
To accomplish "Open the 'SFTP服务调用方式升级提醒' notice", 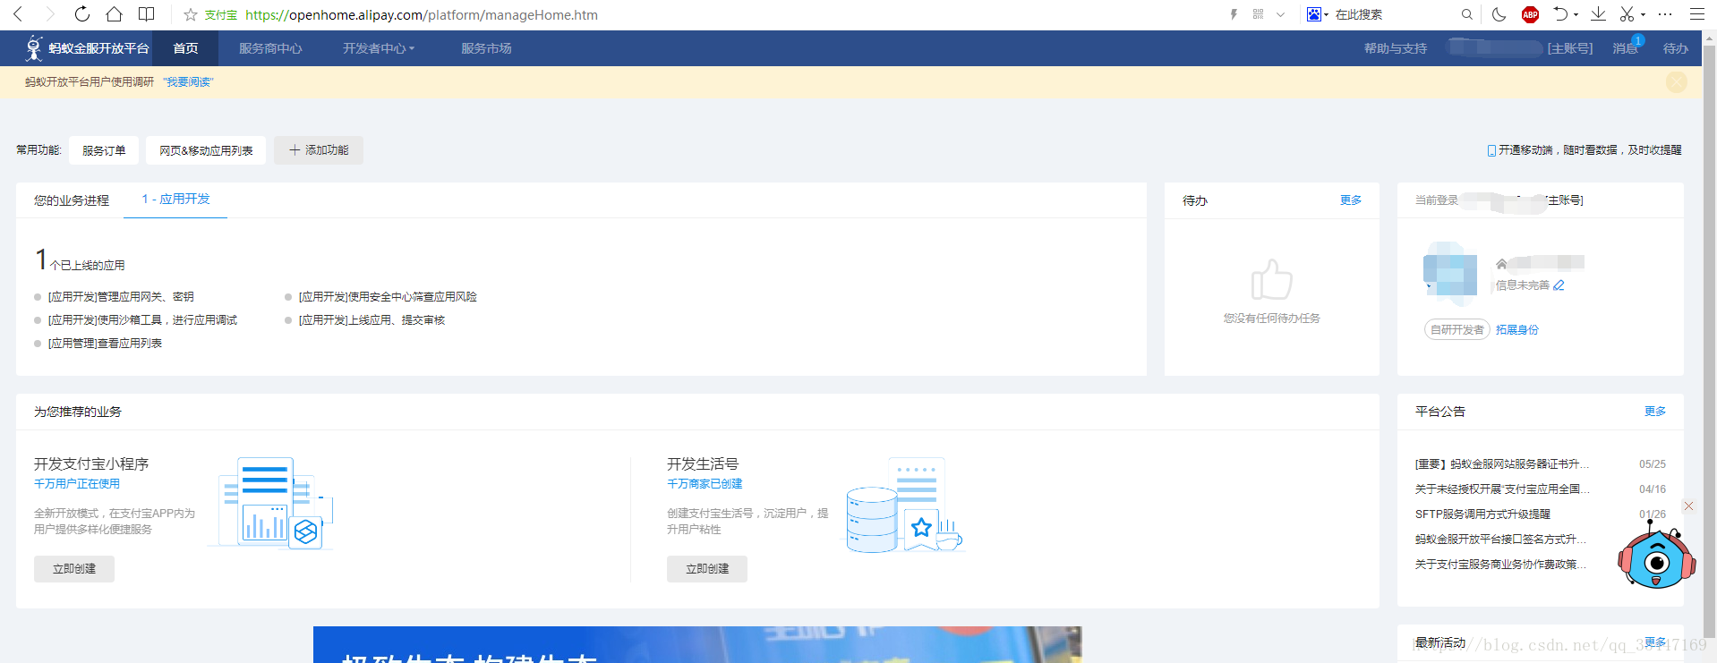I will click(1482, 514).
